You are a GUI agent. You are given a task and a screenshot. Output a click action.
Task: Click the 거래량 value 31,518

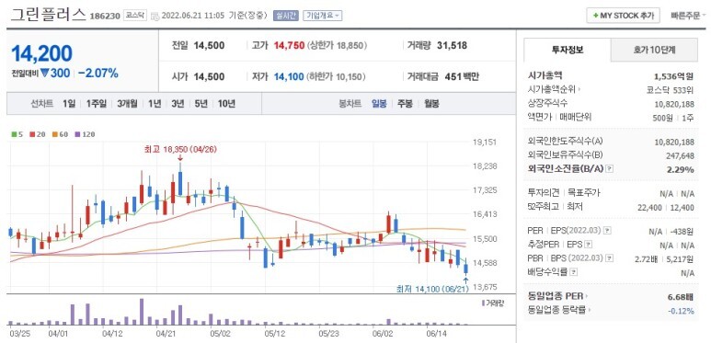[453, 45]
